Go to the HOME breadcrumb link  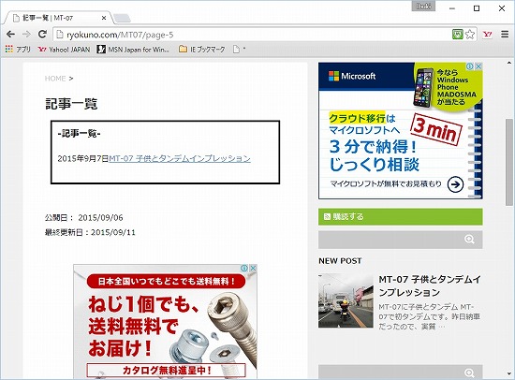pos(55,79)
